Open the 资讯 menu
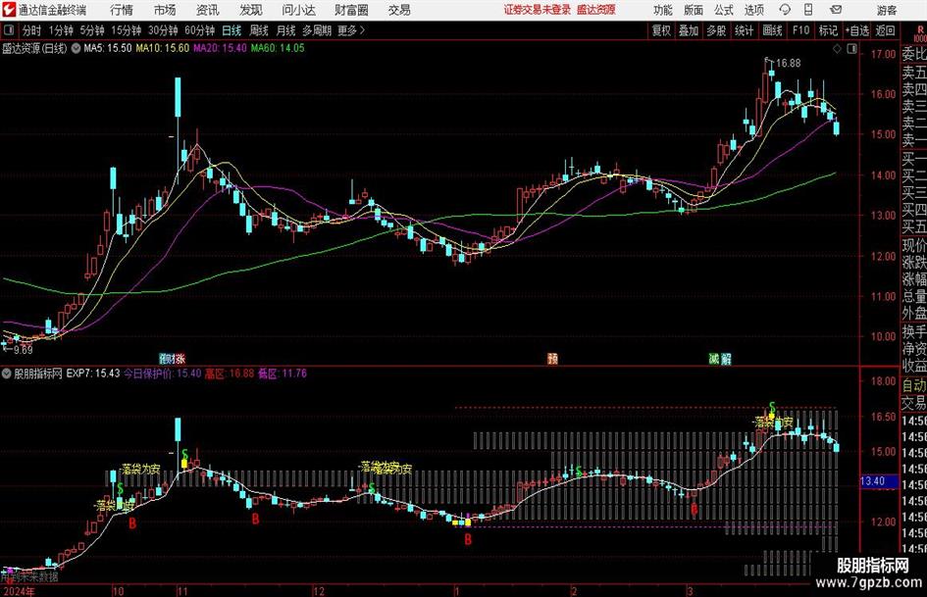Image resolution: width=927 pixels, height=597 pixels. click(x=208, y=10)
